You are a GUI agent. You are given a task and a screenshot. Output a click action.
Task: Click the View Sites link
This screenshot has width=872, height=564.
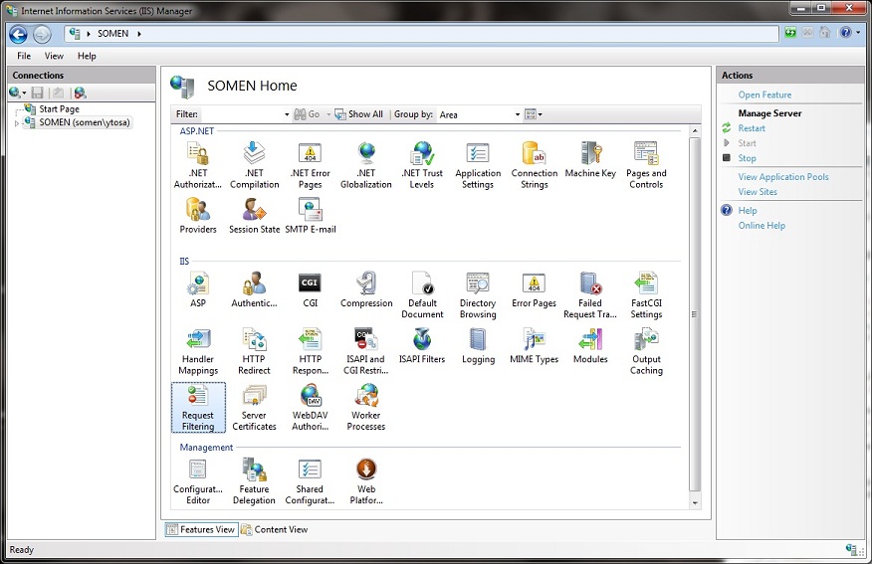758,192
